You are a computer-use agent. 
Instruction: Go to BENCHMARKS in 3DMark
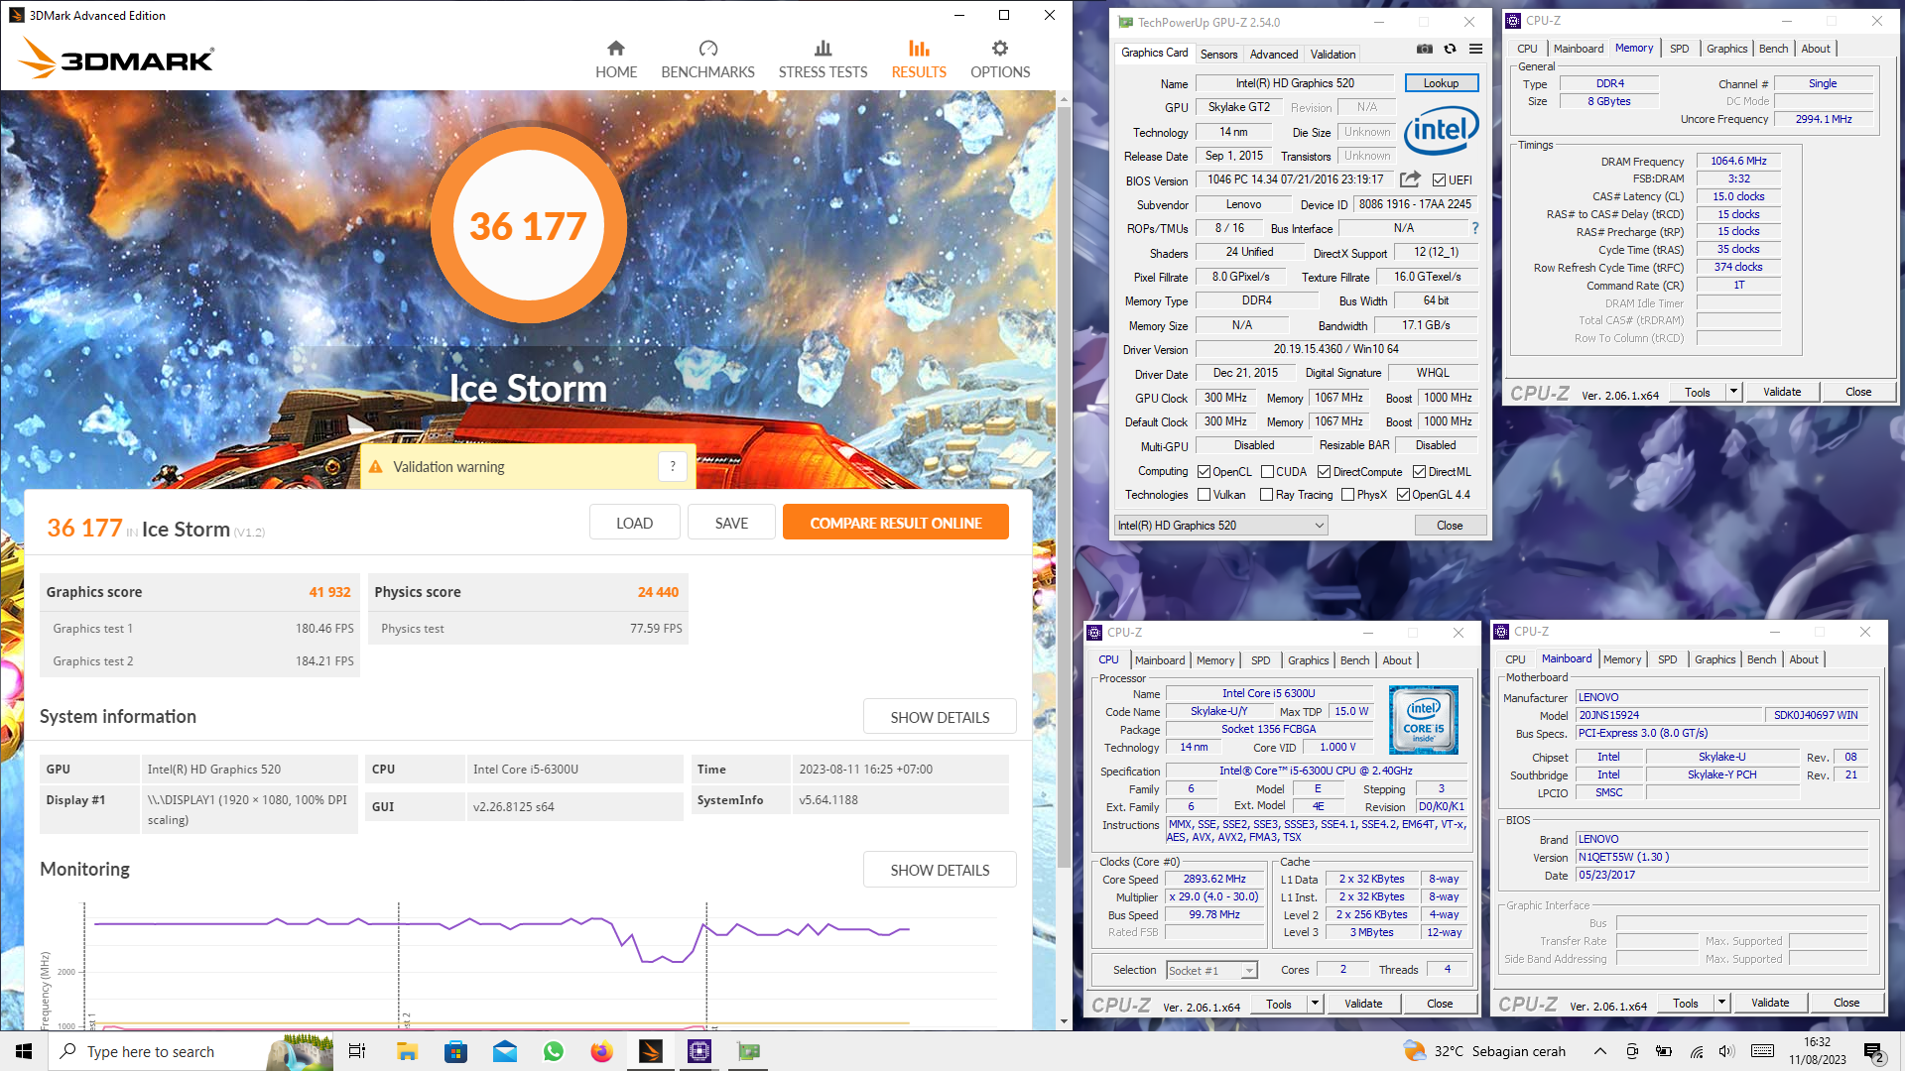point(707,59)
